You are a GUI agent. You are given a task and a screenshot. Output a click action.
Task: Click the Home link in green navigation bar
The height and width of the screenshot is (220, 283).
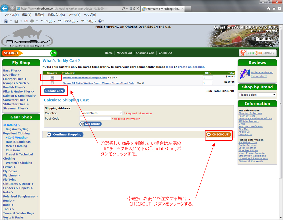click(x=109, y=53)
